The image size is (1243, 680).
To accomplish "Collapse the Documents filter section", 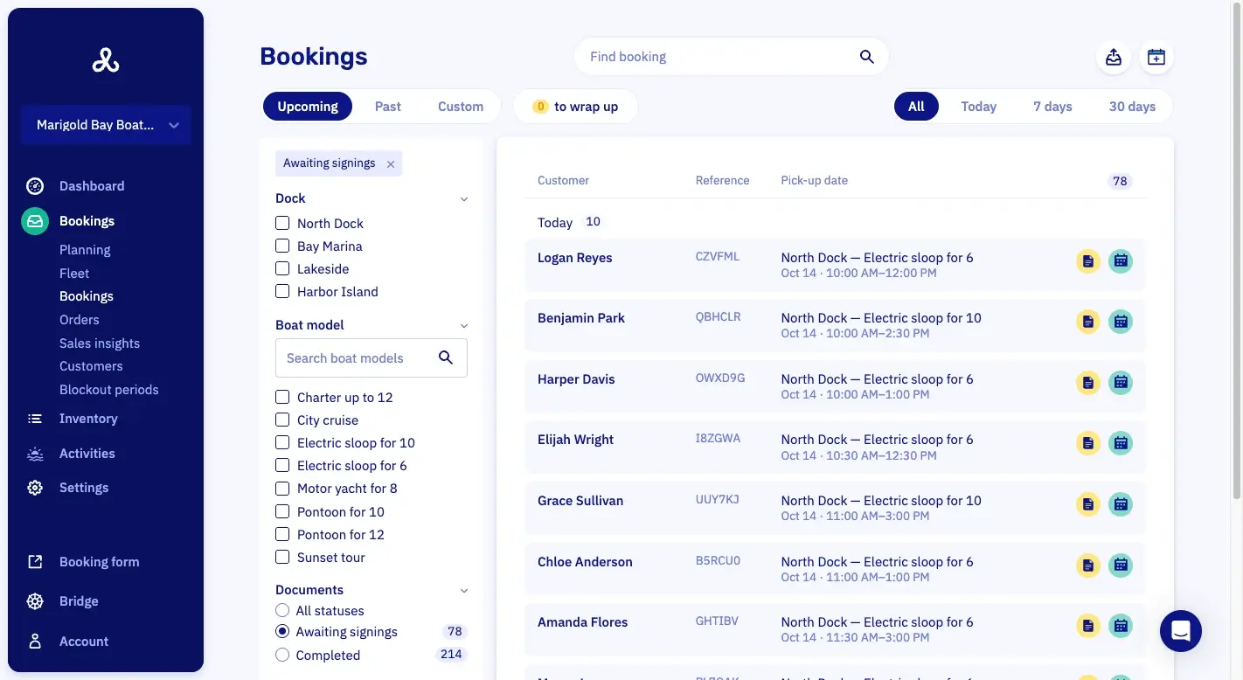I will (464, 591).
